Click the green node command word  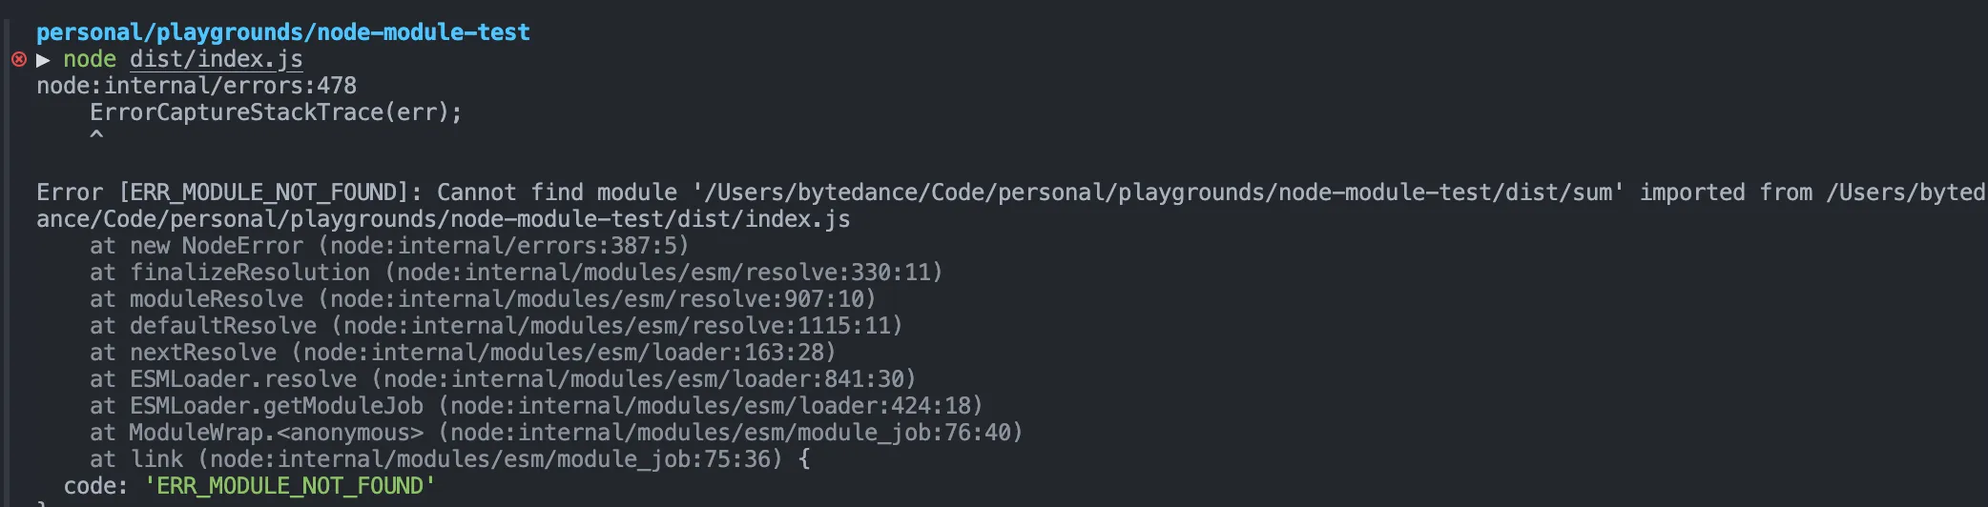(90, 59)
